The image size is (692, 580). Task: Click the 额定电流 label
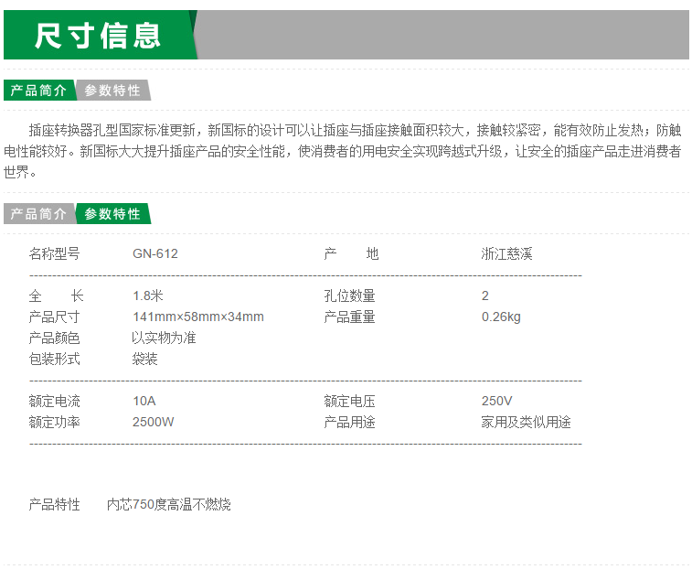54,401
